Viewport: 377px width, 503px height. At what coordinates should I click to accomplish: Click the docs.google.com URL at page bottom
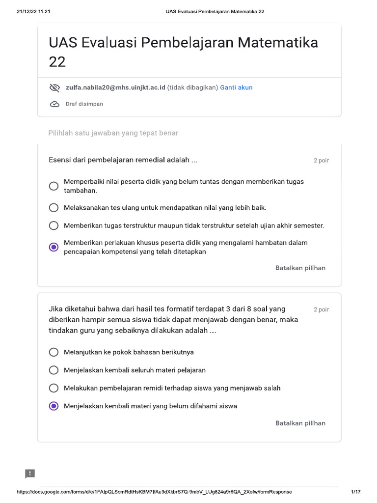154,492
